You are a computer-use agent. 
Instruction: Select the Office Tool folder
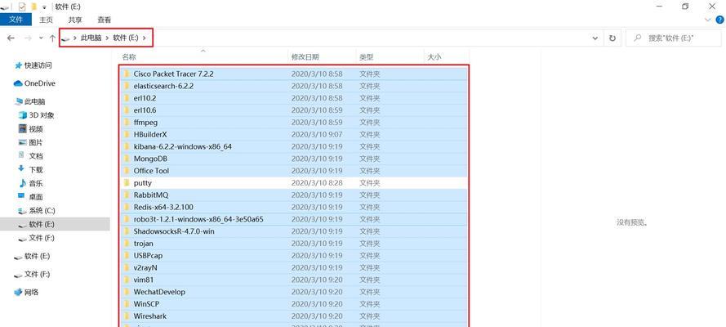click(x=295, y=170)
